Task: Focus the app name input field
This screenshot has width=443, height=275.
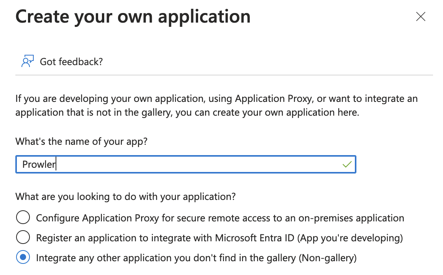Action: click(x=185, y=164)
